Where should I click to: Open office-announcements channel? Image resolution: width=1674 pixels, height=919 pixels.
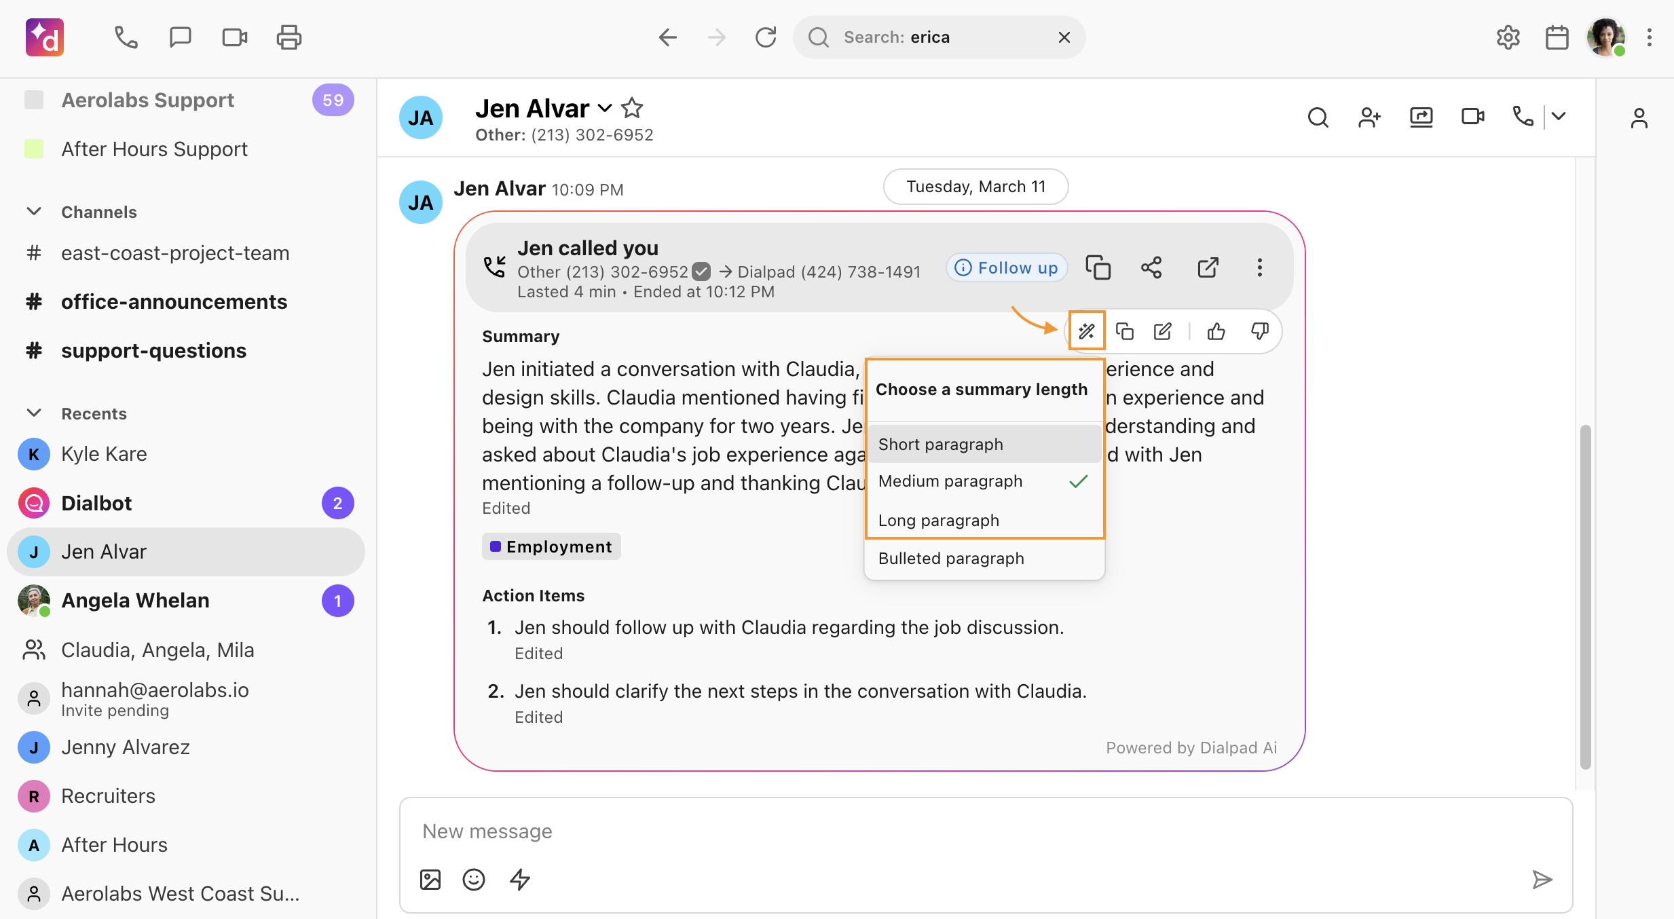(186, 302)
